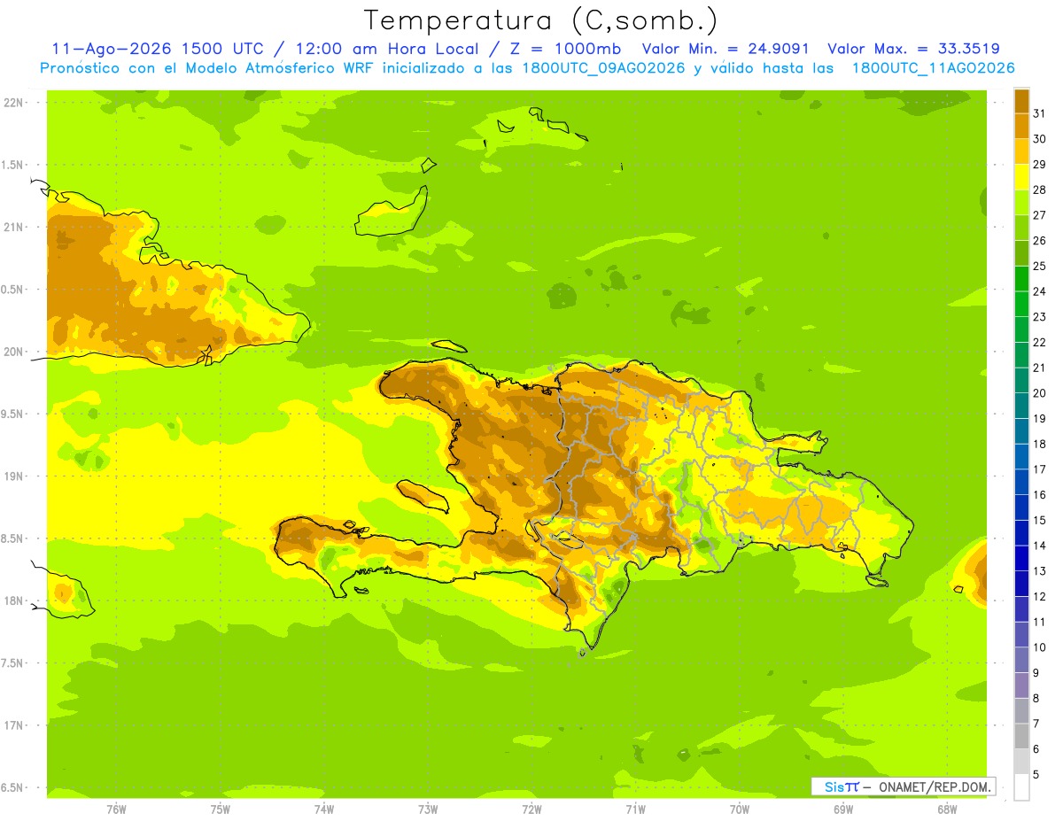Click the 'Temperatura (C,somb.)' map title
The image size is (1063, 821).
point(540,20)
